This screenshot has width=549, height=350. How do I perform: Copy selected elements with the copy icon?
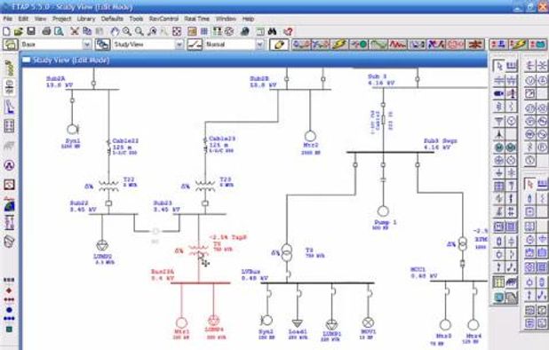87,31
